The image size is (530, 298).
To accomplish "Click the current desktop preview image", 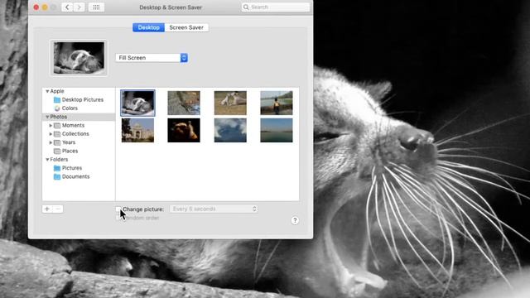I will pyautogui.click(x=79, y=58).
